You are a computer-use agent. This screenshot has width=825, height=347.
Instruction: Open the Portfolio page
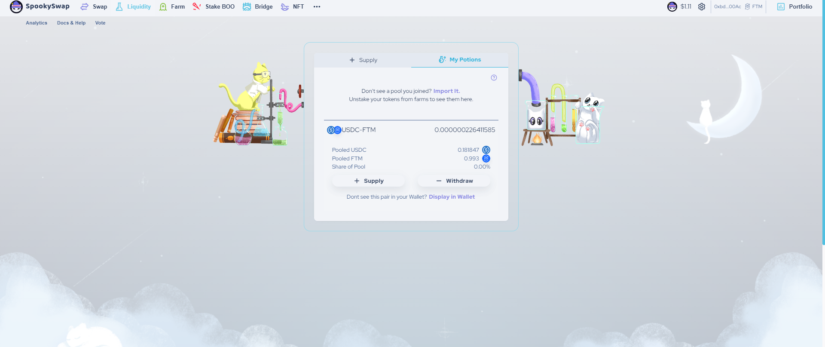[x=795, y=6]
